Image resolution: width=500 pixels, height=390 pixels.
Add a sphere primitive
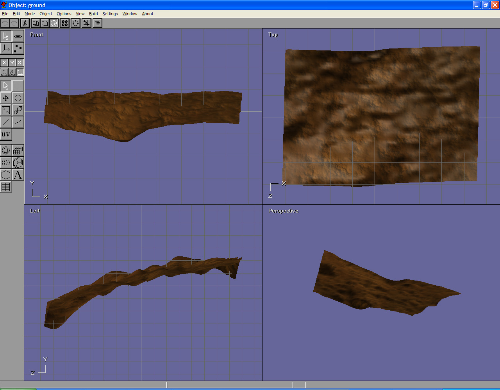click(x=6, y=150)
